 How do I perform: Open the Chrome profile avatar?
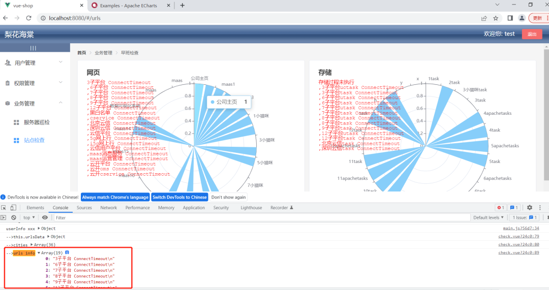click(x=522, y=18)
